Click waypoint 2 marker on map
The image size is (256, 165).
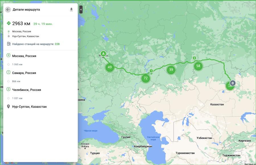coord(194,58)
